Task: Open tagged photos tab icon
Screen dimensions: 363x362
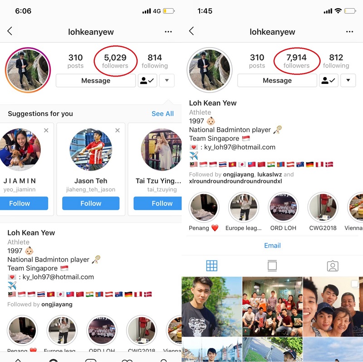Action: (x=333, y=266)
